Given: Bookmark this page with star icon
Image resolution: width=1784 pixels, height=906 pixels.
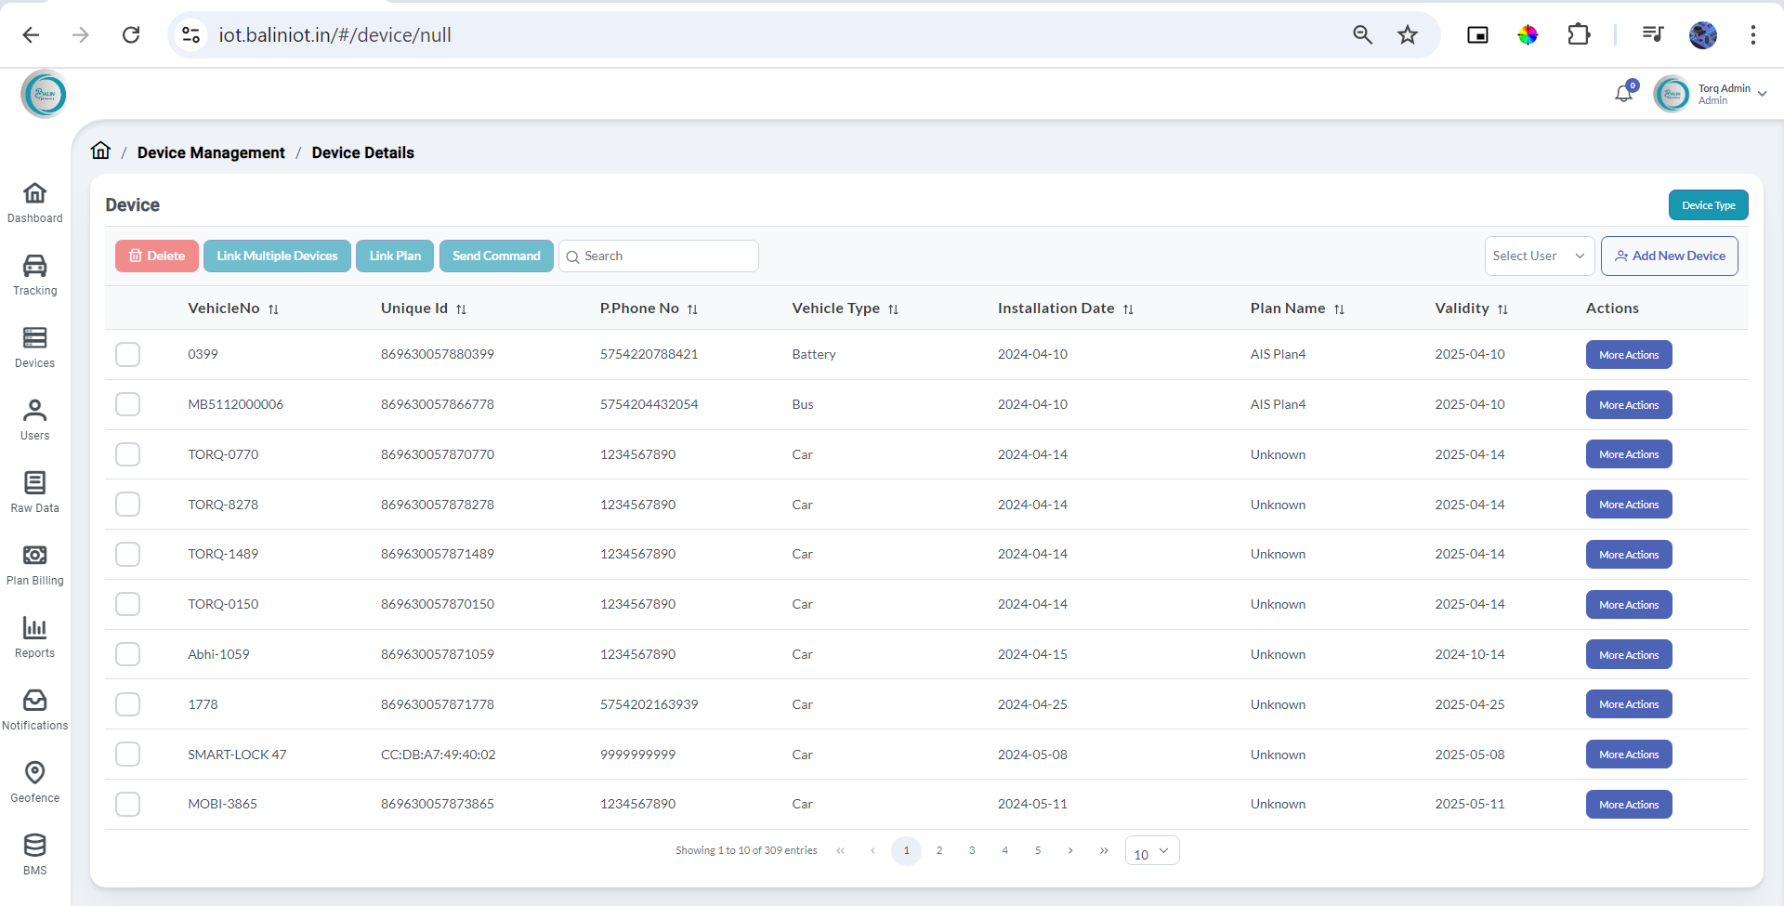Looking at the screenshot, I should click(1408, 35).
